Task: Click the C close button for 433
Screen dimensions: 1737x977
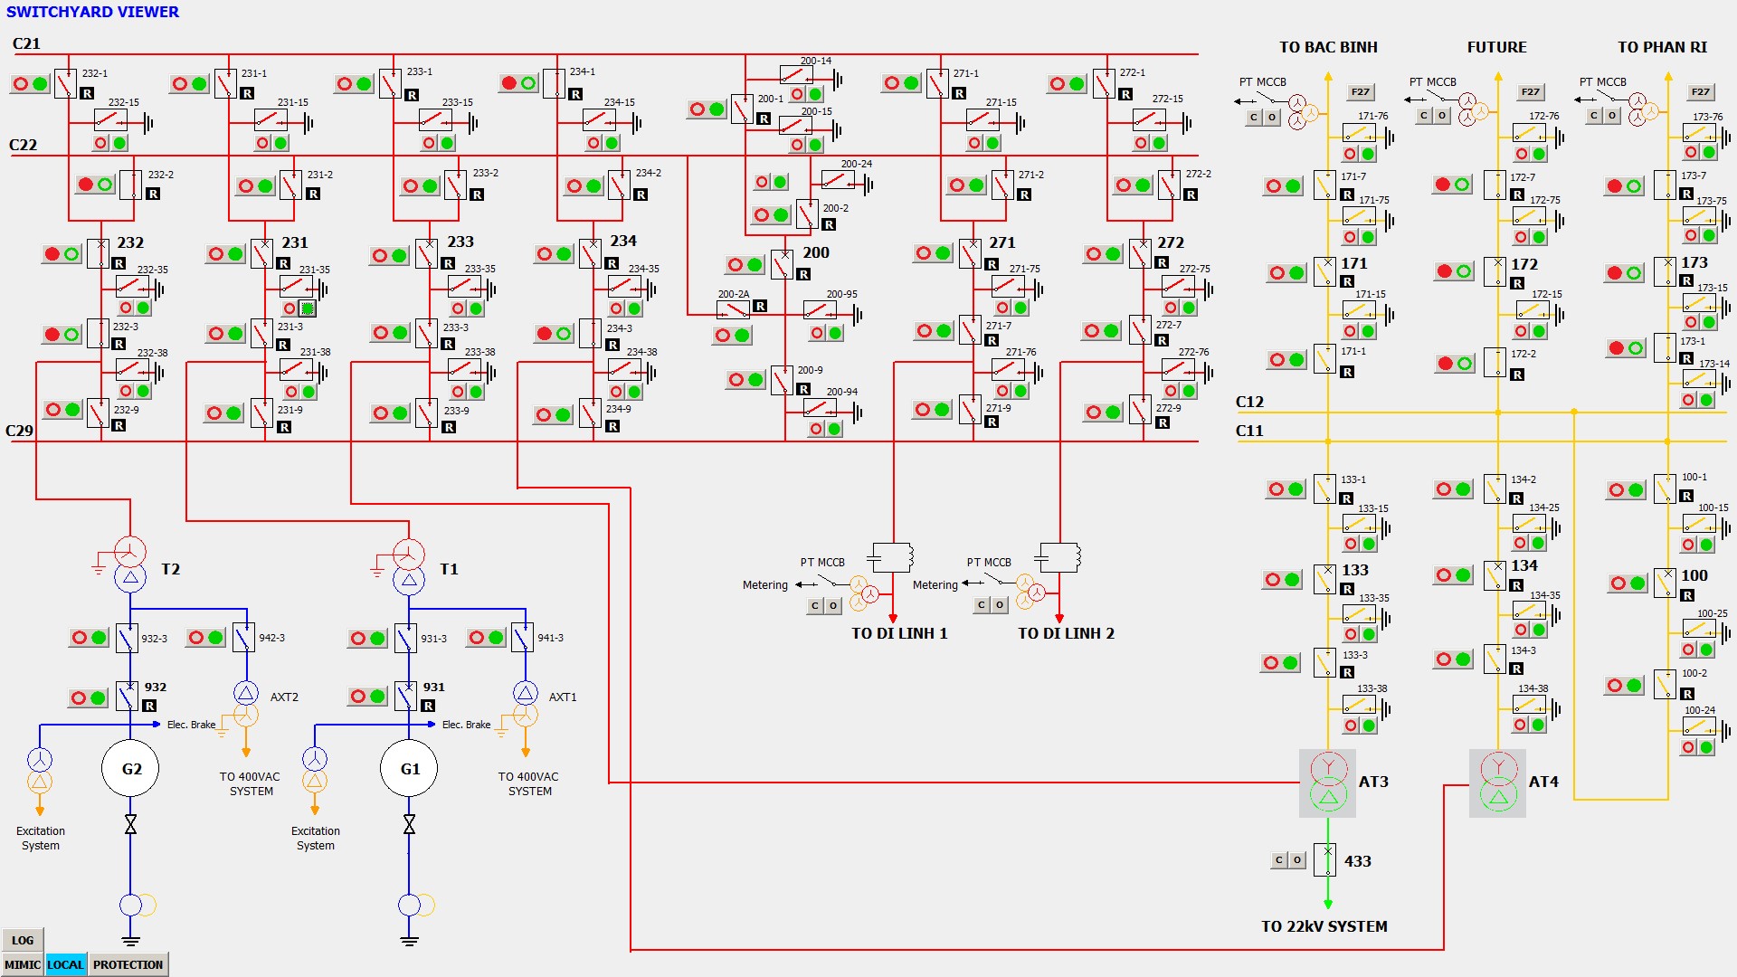Action: click(x=1279, y=860)
